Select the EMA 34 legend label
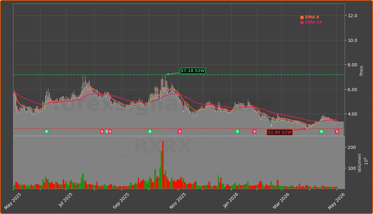Viewport: 373px width, 214px height. coord(313,22)
